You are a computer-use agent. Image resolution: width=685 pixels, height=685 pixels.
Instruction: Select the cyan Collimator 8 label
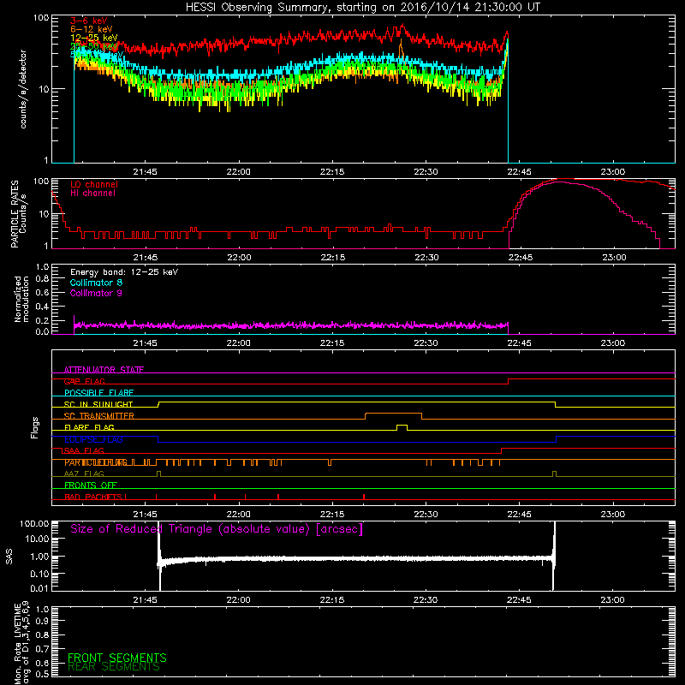[96, 283]
